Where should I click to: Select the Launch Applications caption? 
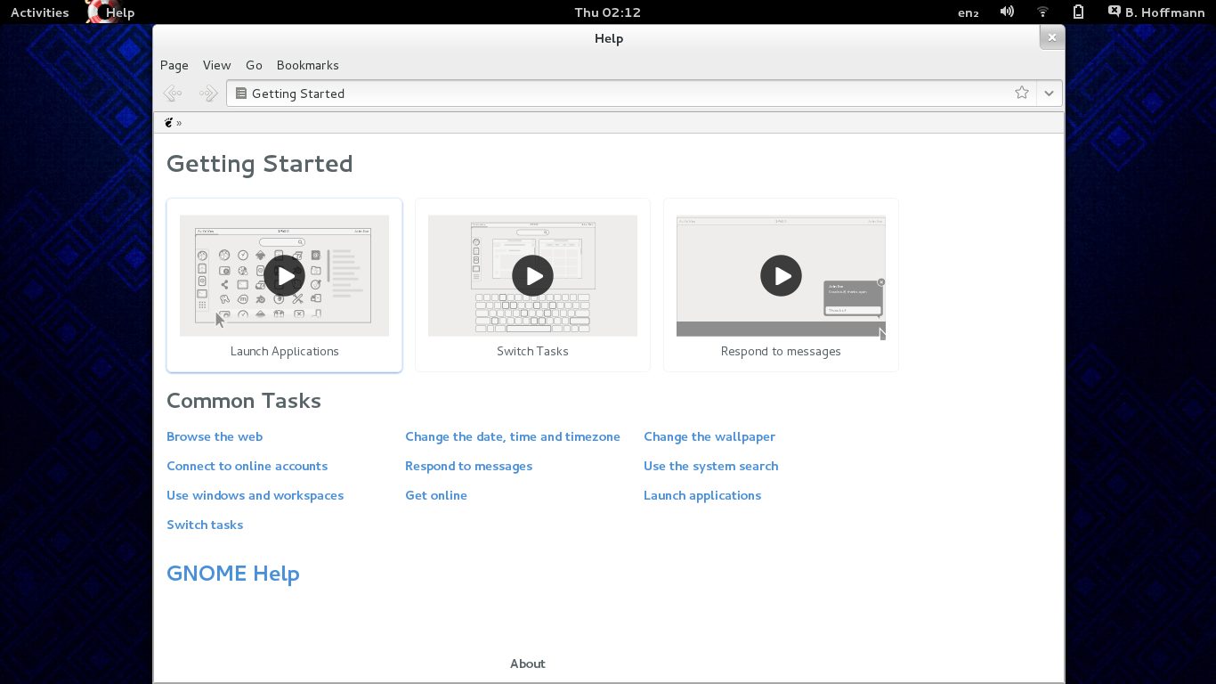[x=284, y=351]
